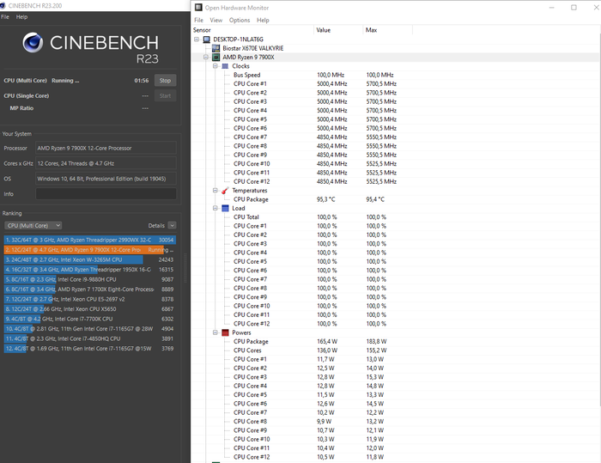Click the Cinebench title bar app icon
The image size is (601, 463).
[x=3, y=5]
